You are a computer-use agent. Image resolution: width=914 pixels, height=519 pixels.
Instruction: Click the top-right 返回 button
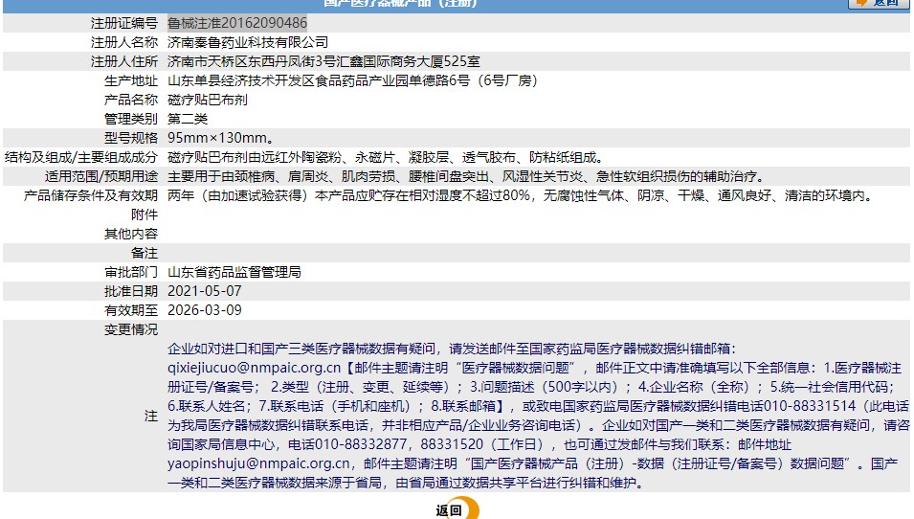click(878, 3)
